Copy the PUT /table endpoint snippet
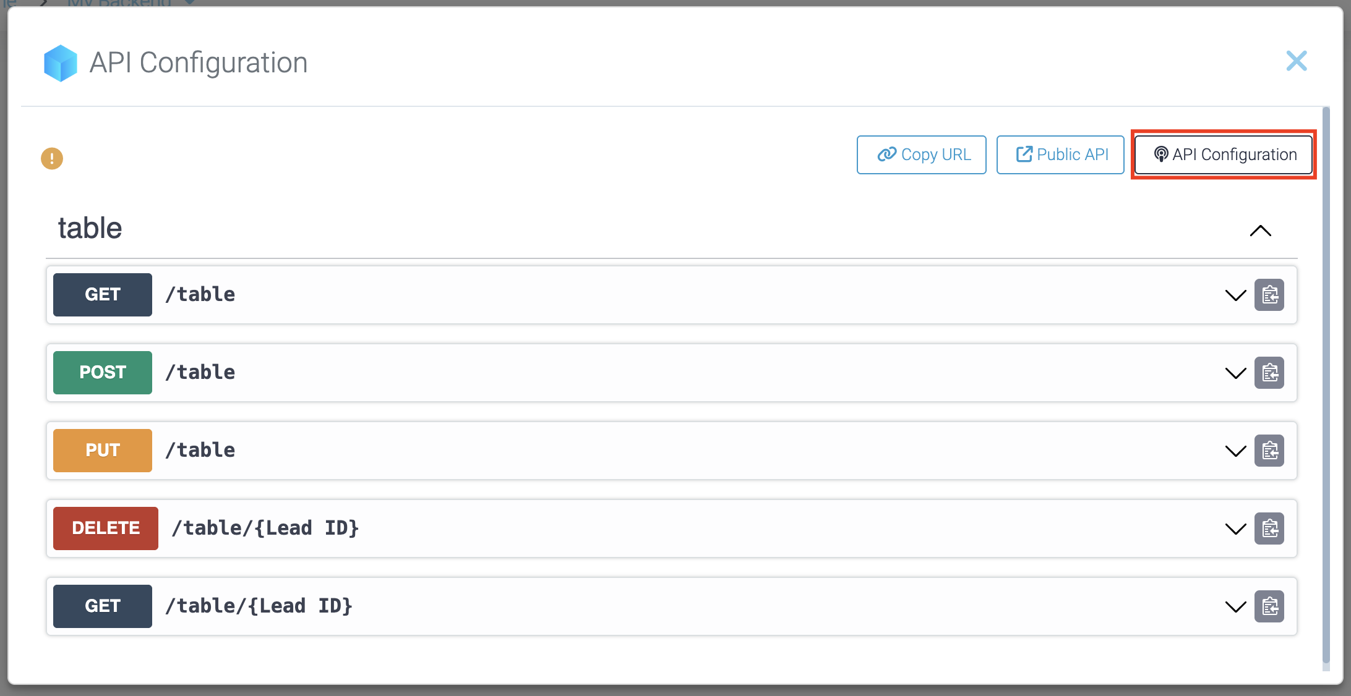This screenshot has width=1351, height=696. [x=1269, y=451]
